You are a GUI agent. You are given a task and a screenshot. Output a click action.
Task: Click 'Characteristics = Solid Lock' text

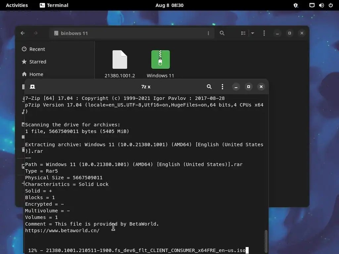coord(67,184)
